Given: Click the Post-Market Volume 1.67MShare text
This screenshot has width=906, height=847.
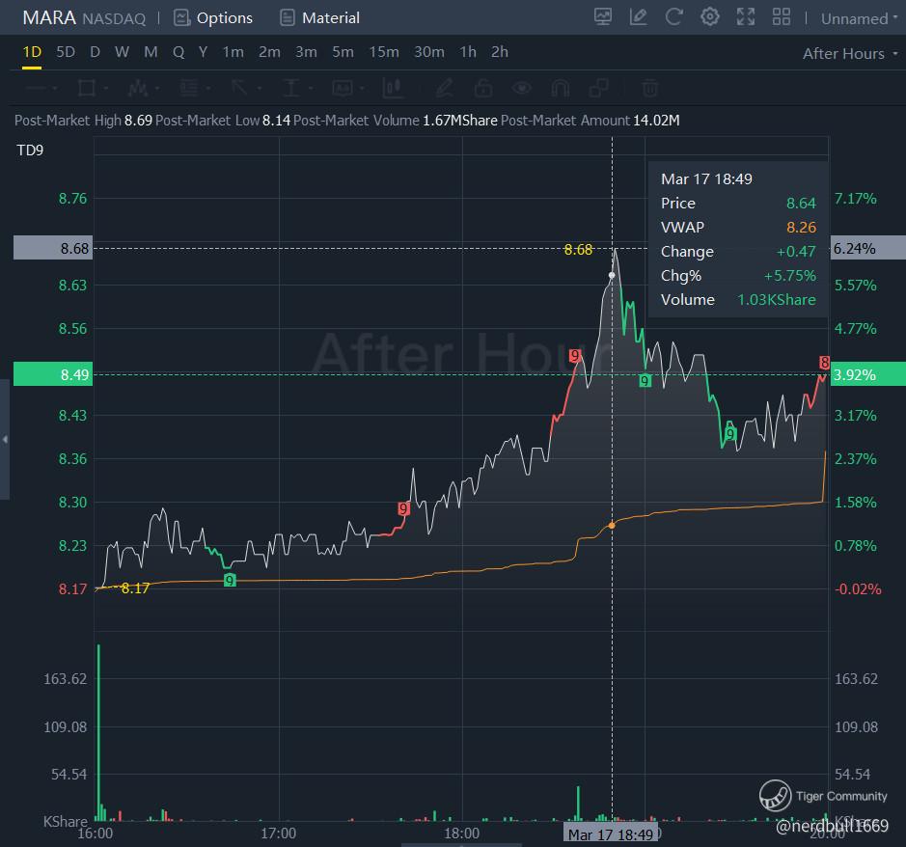Looking at the screenshot, I should 396,121.
